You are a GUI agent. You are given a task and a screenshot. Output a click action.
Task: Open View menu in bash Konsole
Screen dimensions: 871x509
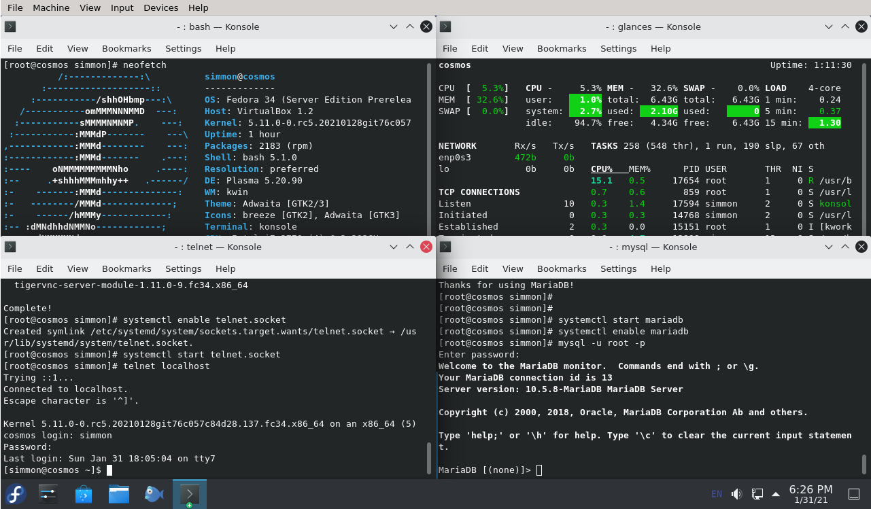(x=78, y=49)
